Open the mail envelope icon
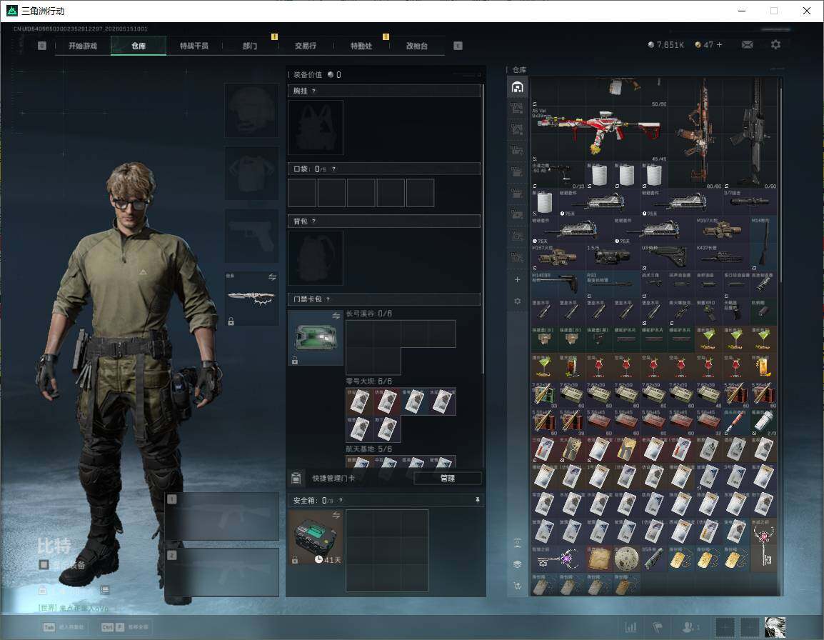 pyautogui.click(x=747, y=45)
